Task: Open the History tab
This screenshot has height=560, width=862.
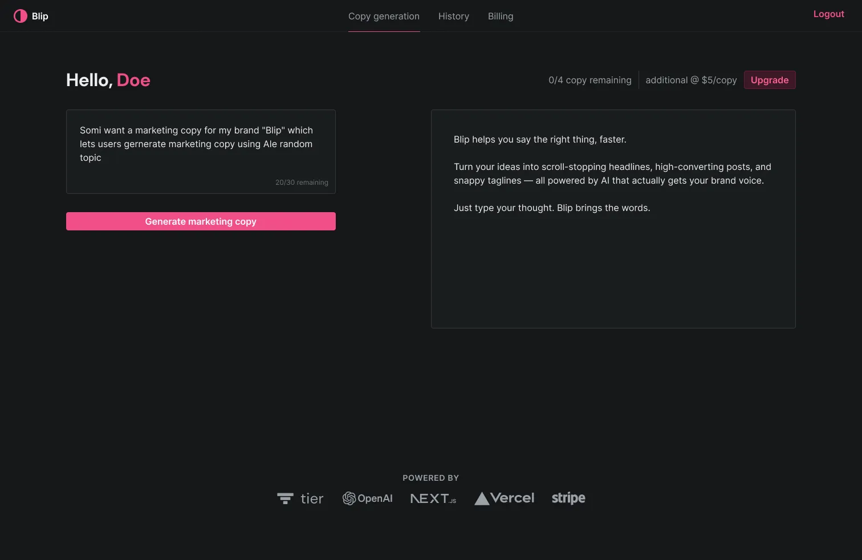Action: point(453,17)
